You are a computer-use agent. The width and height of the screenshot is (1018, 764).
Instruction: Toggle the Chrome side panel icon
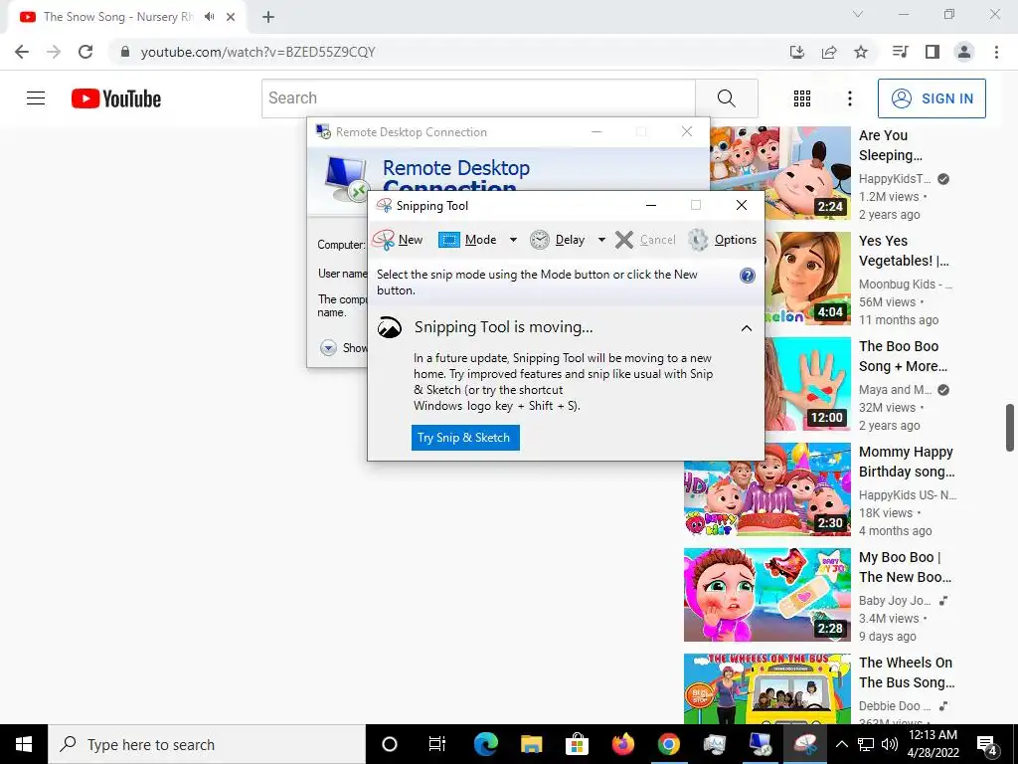(933, 52)
